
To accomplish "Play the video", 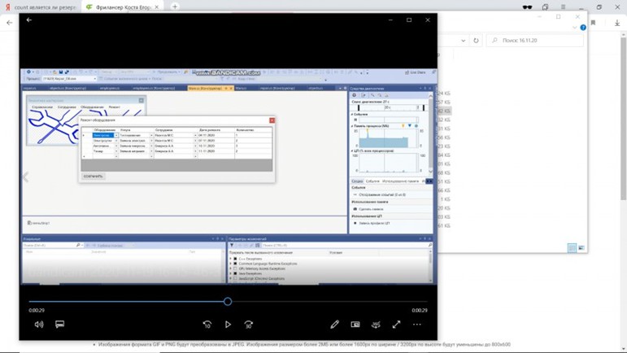I will (x=228, y=325).
